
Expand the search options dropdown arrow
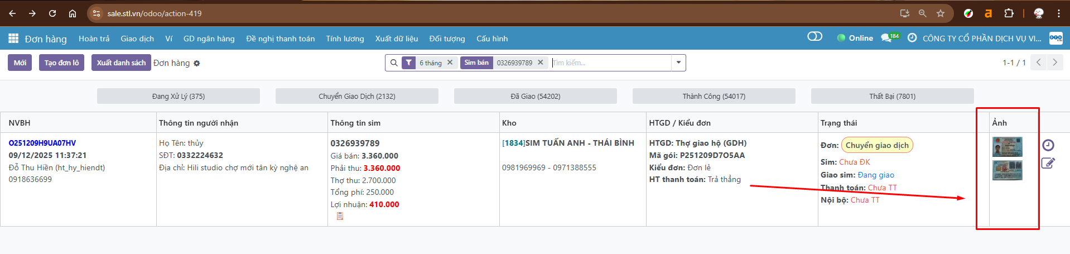click(x=678, y=63)
